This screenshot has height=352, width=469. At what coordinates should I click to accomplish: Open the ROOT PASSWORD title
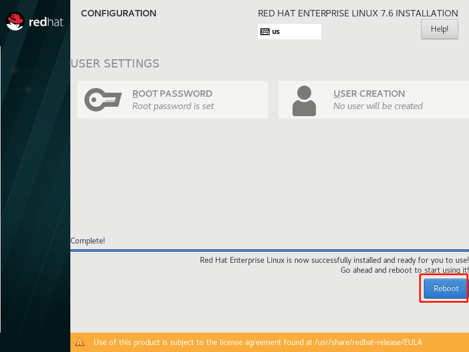[x=172, y=94]
